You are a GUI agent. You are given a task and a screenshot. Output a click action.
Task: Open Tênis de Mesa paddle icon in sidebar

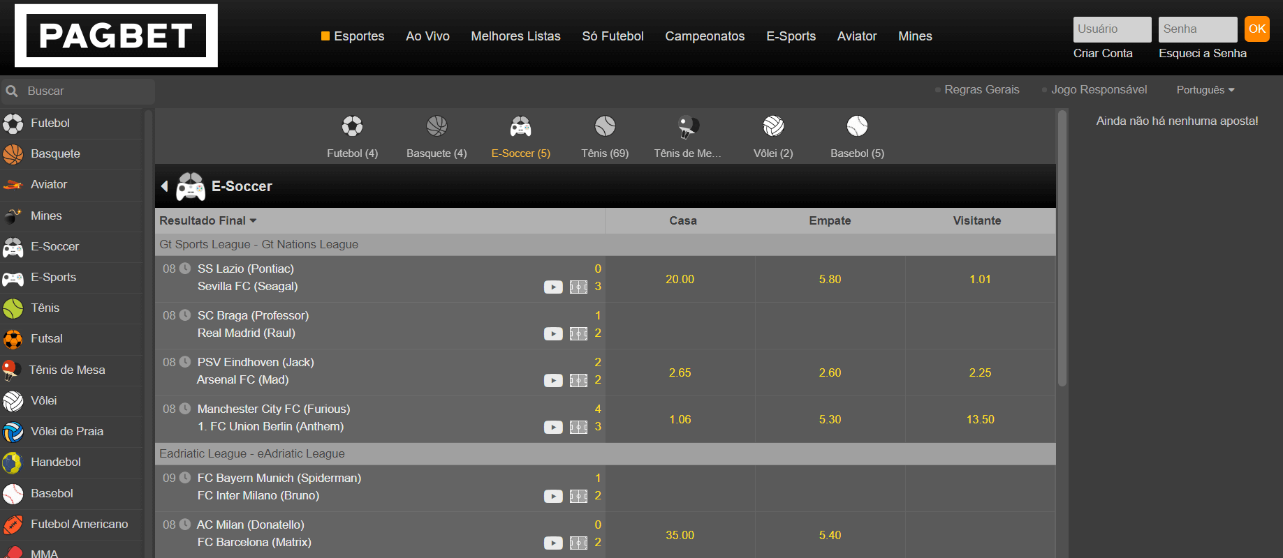point(10,370)
